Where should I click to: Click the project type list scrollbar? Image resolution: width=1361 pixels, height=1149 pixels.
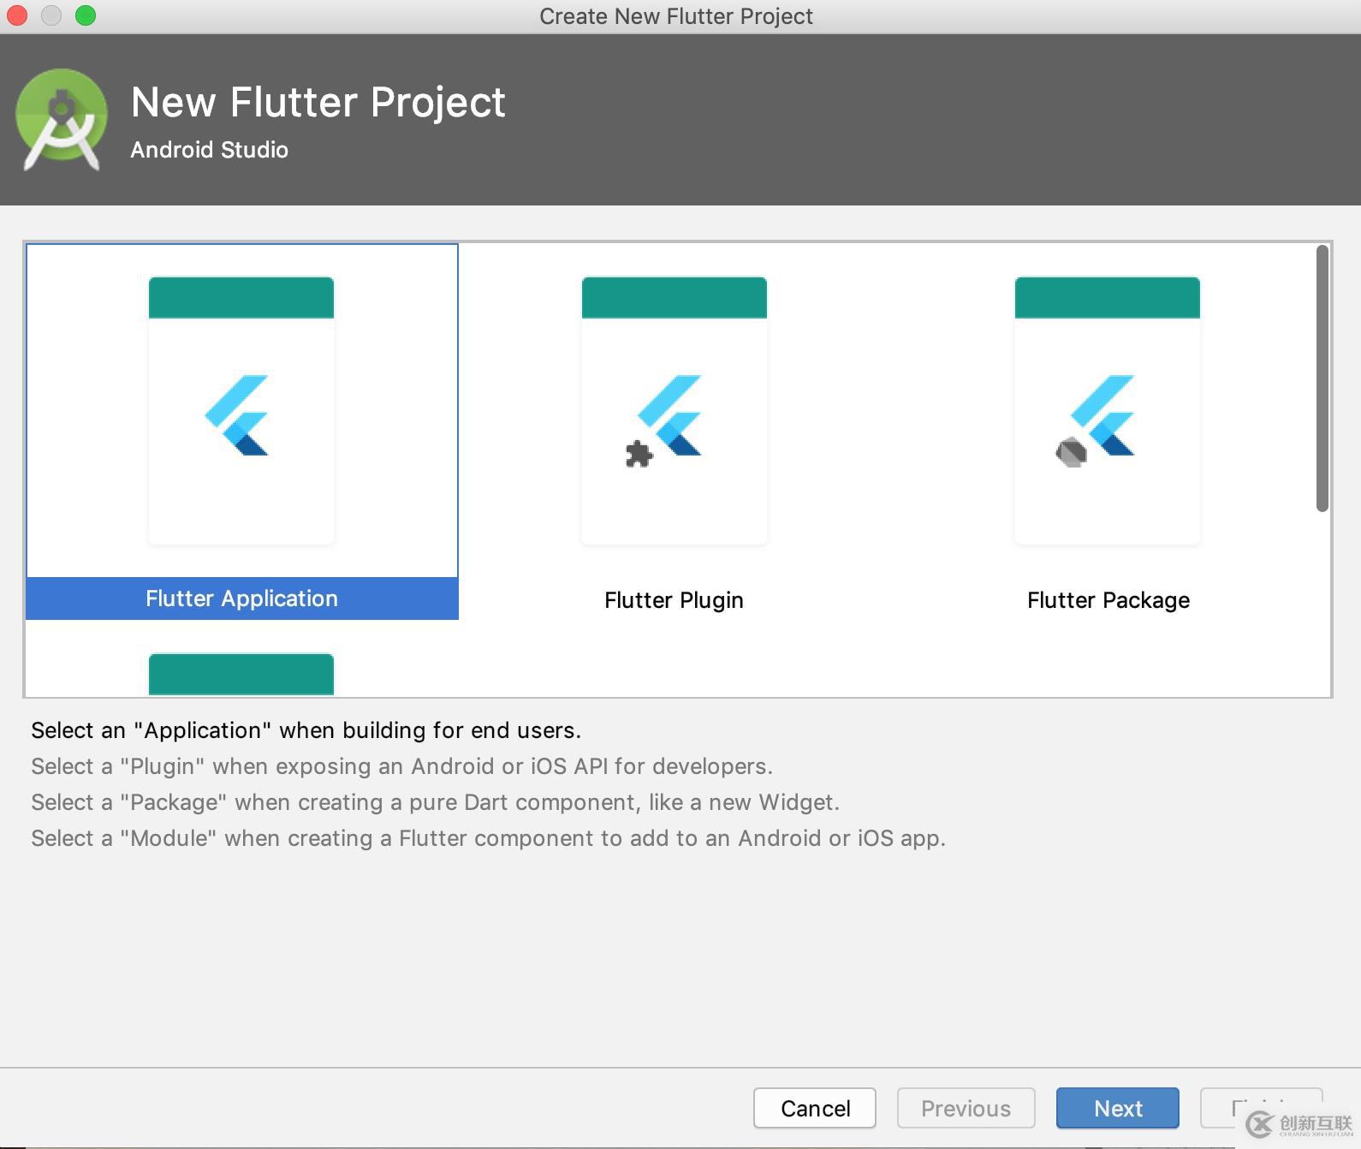click(x=1322, y=378)
